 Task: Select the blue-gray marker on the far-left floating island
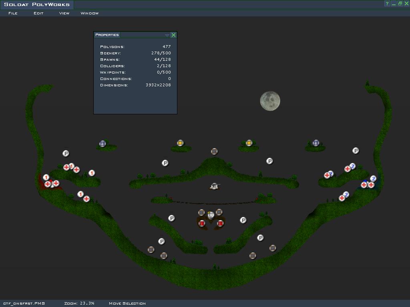(x=102, y=144)
